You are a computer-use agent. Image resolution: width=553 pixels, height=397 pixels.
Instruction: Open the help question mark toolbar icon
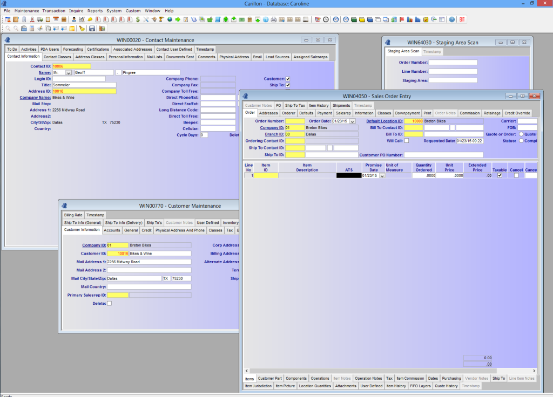[451, 20]
